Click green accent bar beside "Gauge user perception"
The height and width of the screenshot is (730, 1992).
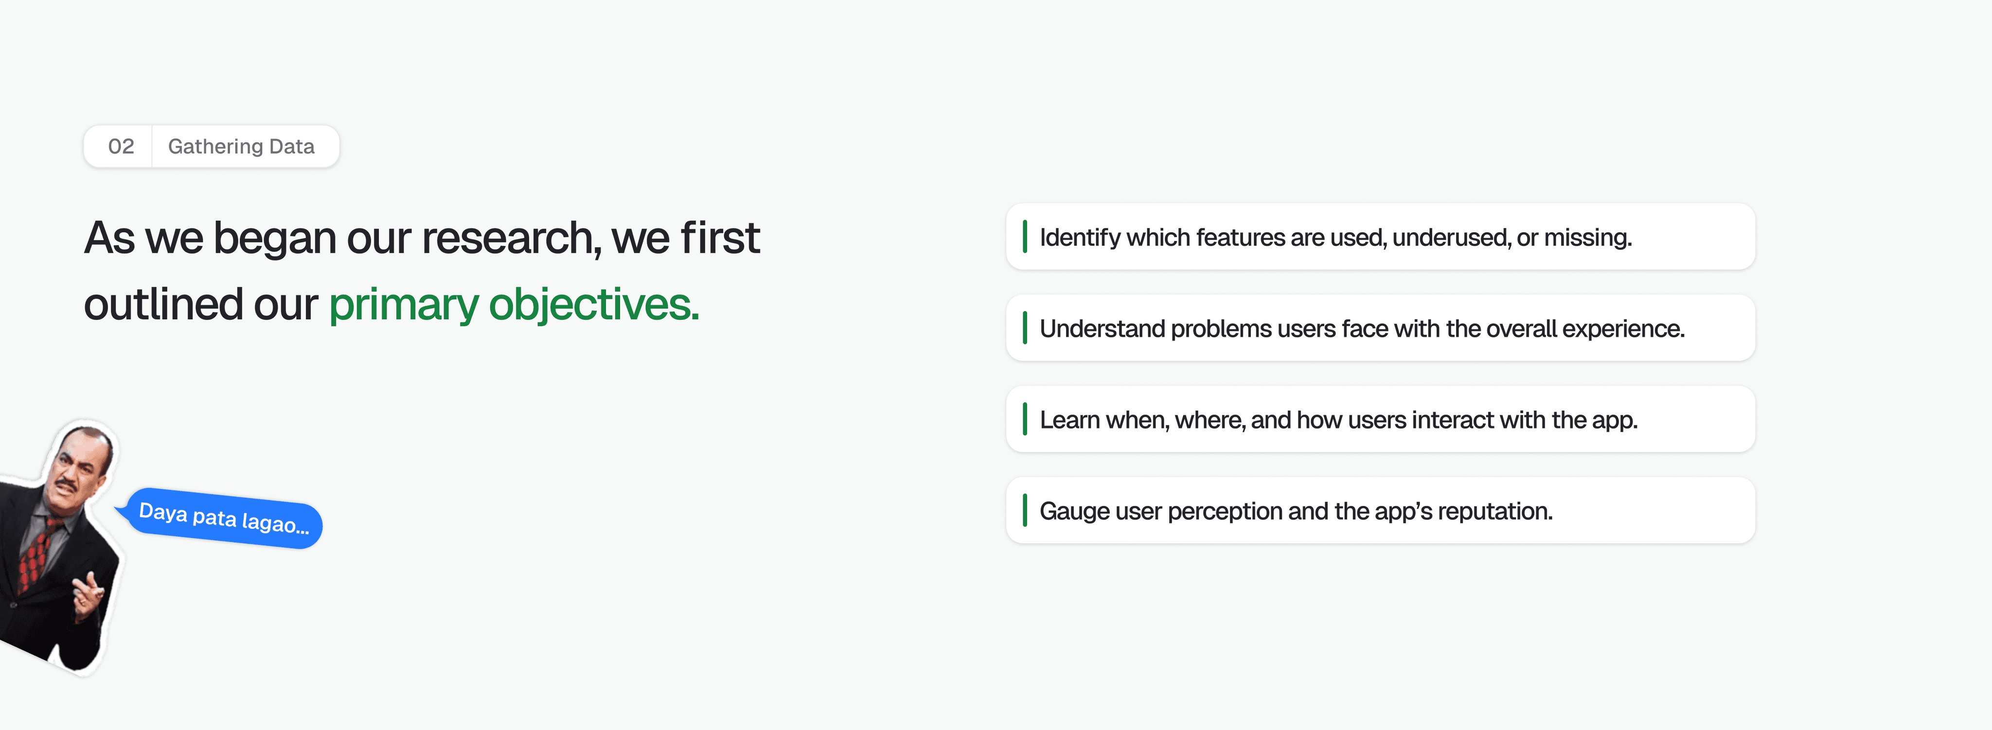coord(1025,510)
